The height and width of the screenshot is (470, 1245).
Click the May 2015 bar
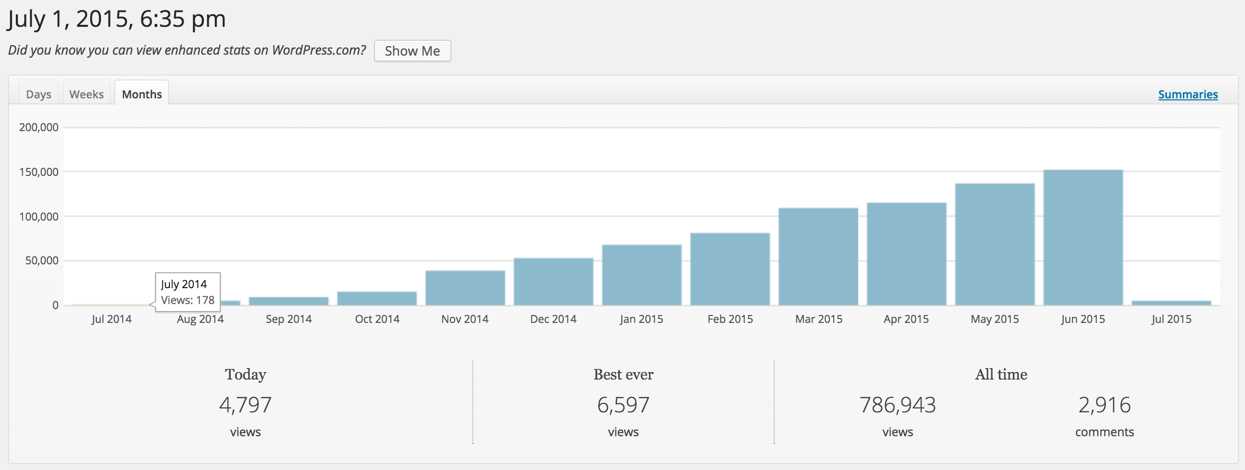(995, 244)
